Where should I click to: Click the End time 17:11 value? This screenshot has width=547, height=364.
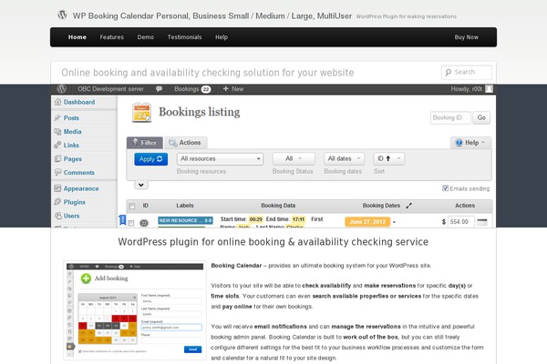pos(298,219)
